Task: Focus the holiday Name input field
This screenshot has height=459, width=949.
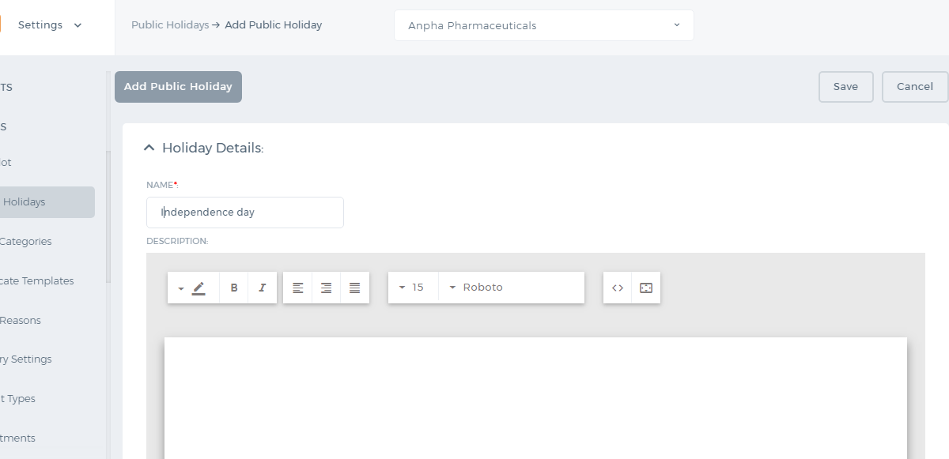Action: point(245,213)
